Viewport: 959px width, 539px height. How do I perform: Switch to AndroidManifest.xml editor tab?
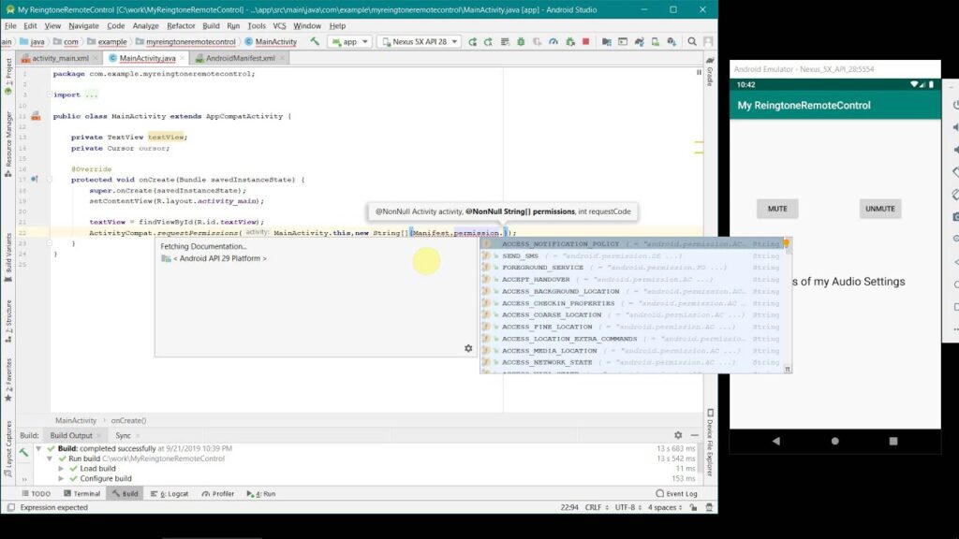tap(240, 58)
